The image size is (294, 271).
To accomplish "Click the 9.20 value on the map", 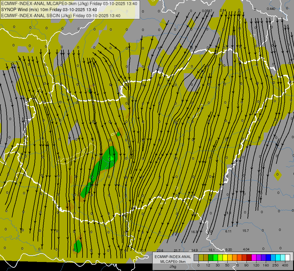I will click(x=229, y=250).
